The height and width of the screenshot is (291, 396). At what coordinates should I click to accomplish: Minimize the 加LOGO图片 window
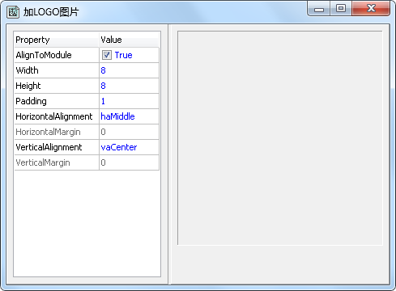[x=318, y=9]
